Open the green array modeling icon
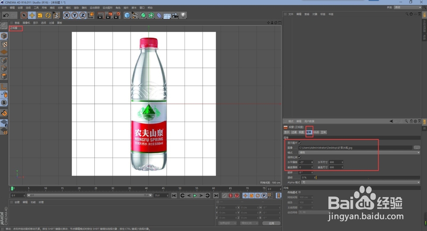427x231 pixels. click(x=151, y=15)
